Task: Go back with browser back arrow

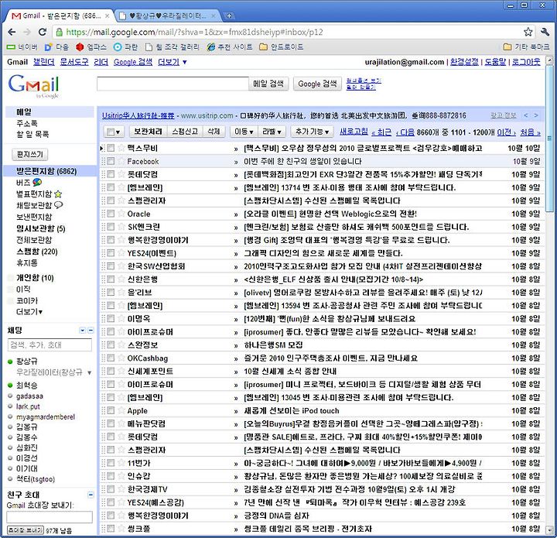Action: point(12,32)
